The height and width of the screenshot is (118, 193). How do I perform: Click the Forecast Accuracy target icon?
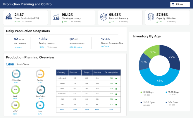coord(104,17)
